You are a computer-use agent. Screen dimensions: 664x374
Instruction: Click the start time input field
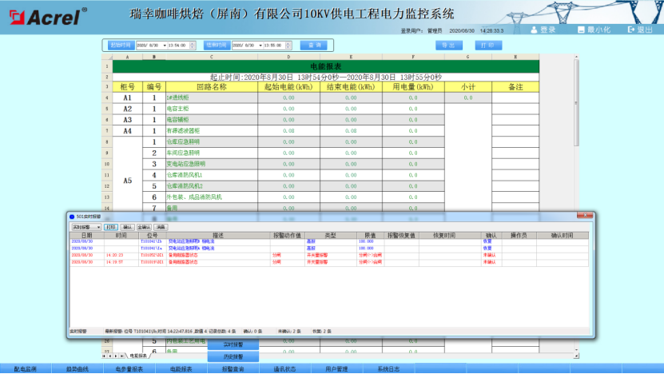(x=177, y=46)
